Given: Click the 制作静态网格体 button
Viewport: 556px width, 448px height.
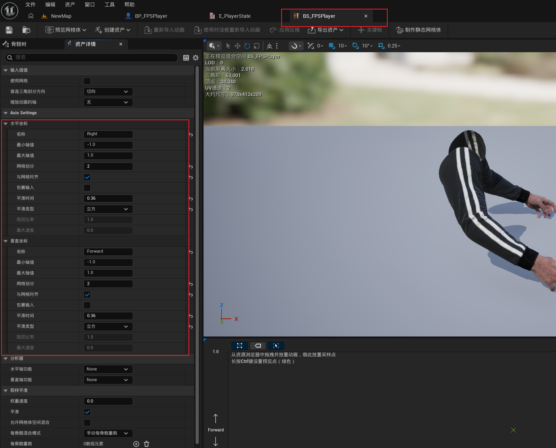Looking at the screenshot, I should [x=419, y=30].
